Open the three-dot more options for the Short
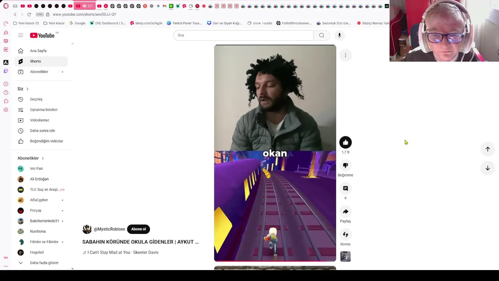The image size is (499, 281). point(345,55)
